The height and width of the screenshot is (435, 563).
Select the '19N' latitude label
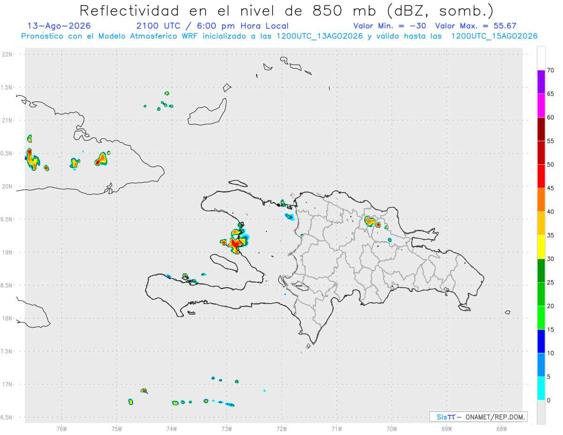[x=8, y=252]
